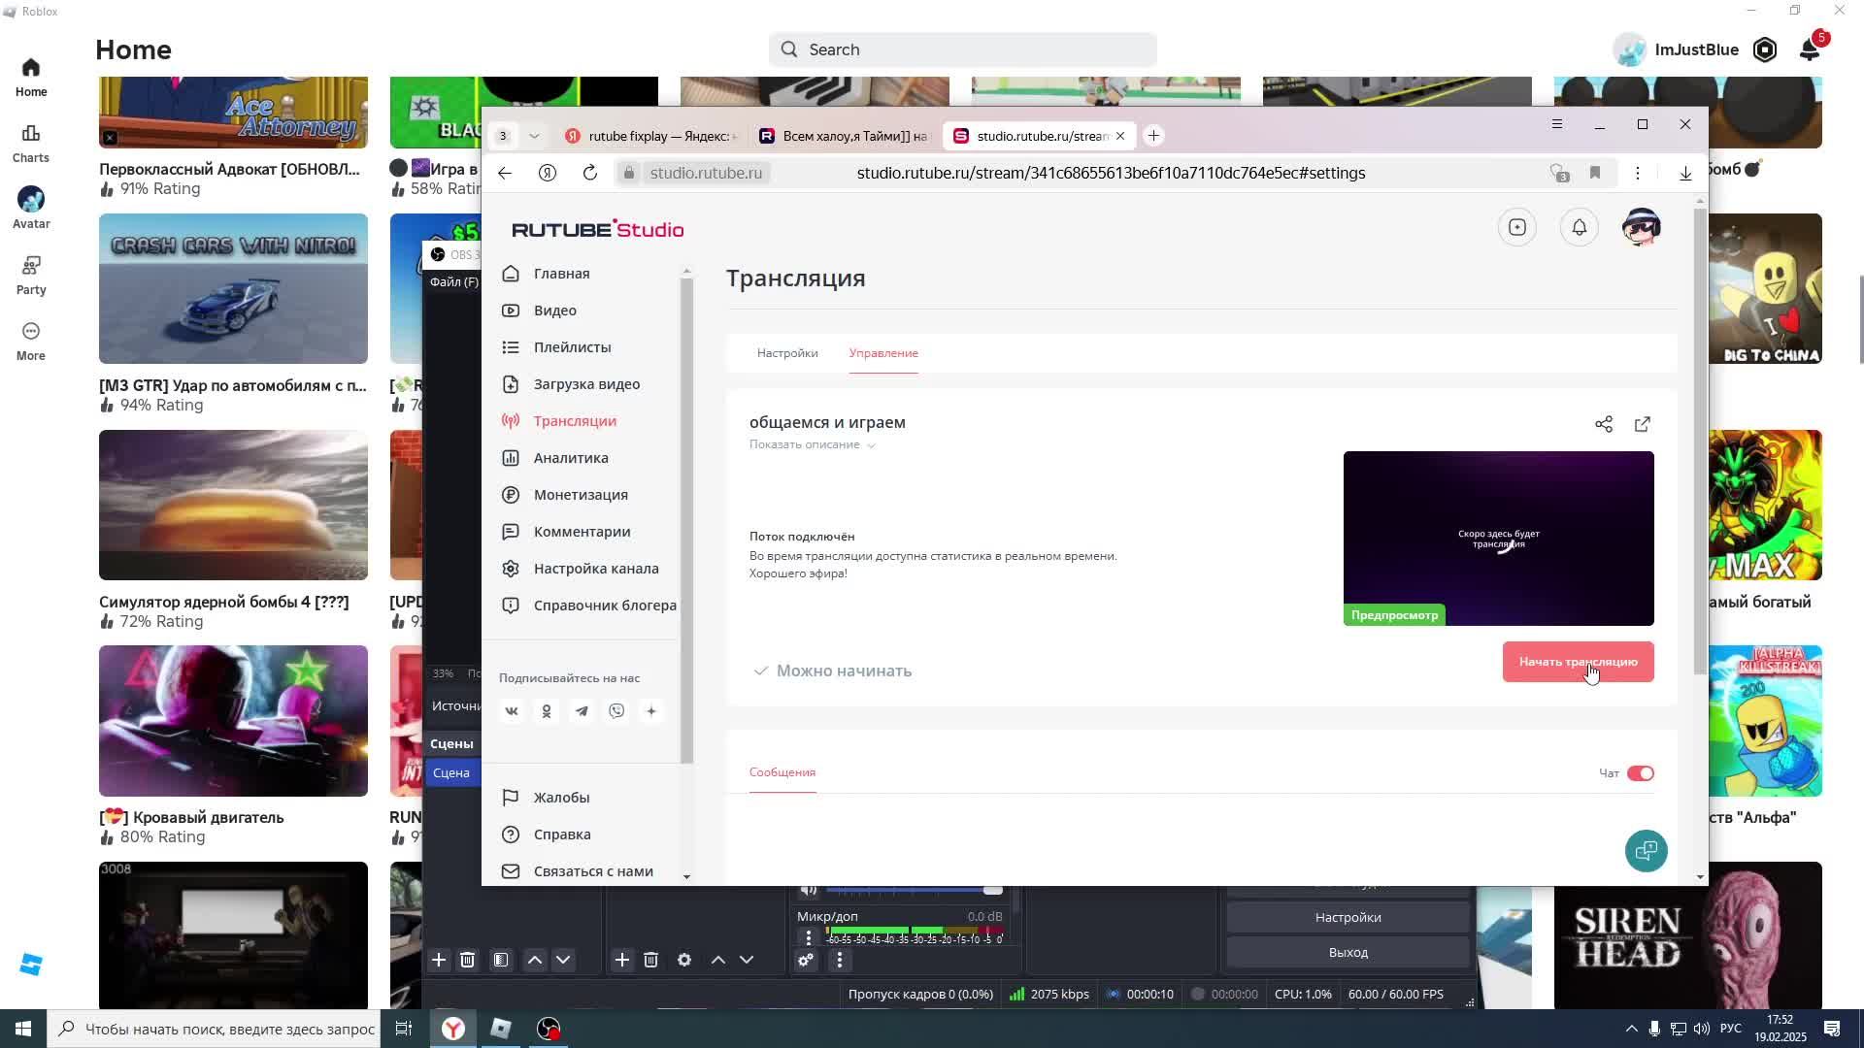Open the Viber social link
Image resolution: width=1864 pixels, height=1048 pixels.
[x=616, y=711]
